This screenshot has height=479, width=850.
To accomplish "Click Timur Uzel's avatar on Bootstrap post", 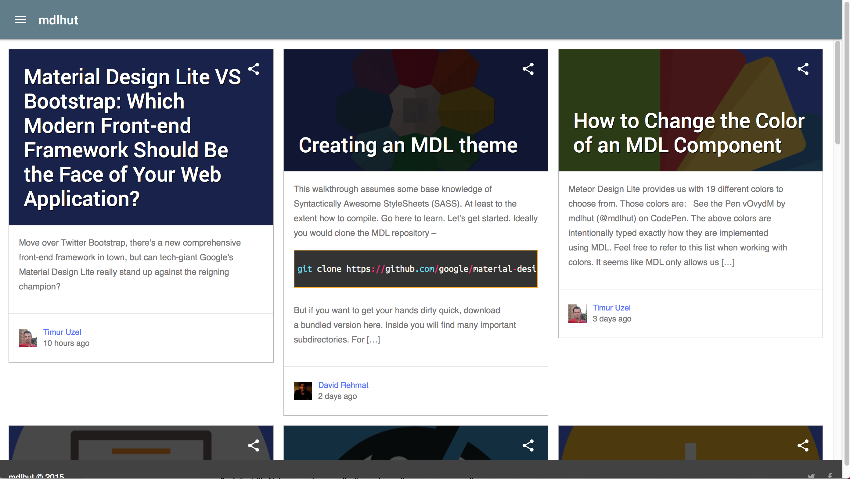I will 28,338.
